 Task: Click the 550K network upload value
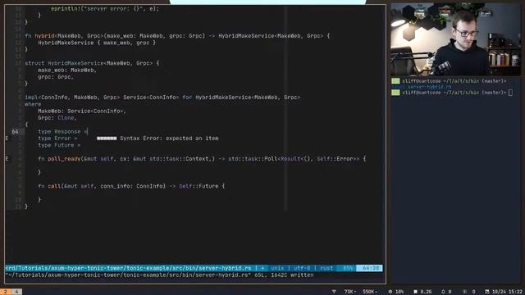tap(370, 292)
